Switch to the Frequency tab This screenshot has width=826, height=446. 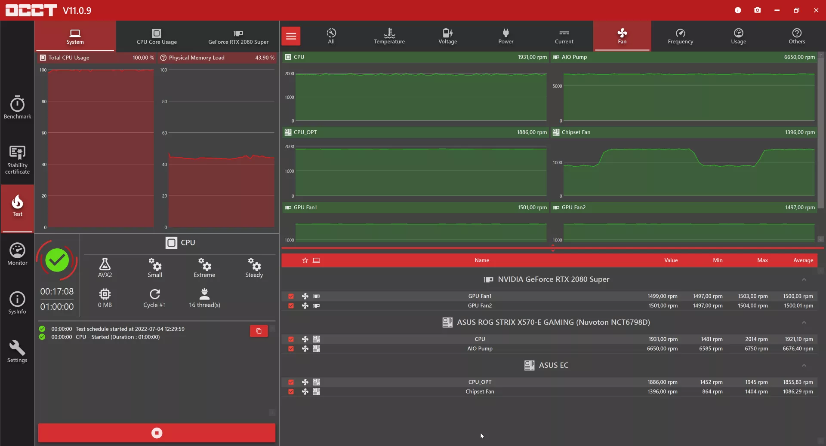click(681, 36)
